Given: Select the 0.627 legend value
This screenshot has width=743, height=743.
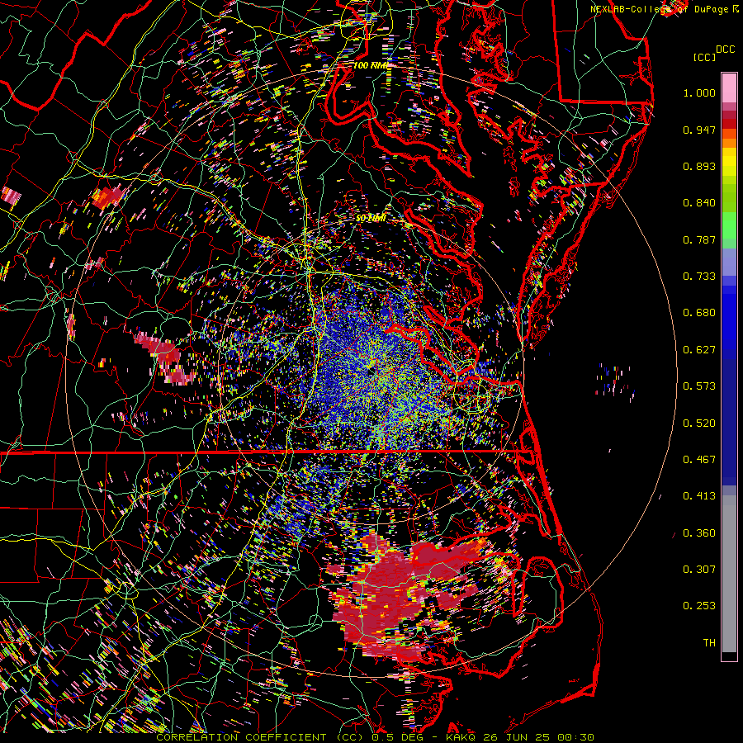Looking at the screenshot, I should [x=699, y=350].
